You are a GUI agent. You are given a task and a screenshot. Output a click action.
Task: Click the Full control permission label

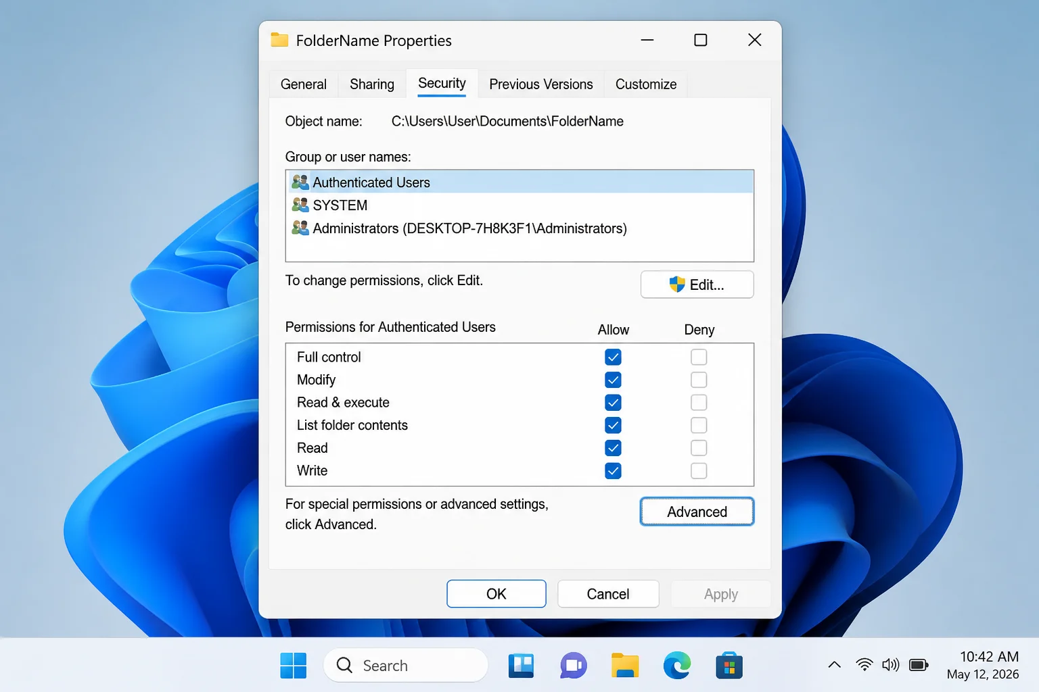tap(329, 357)
